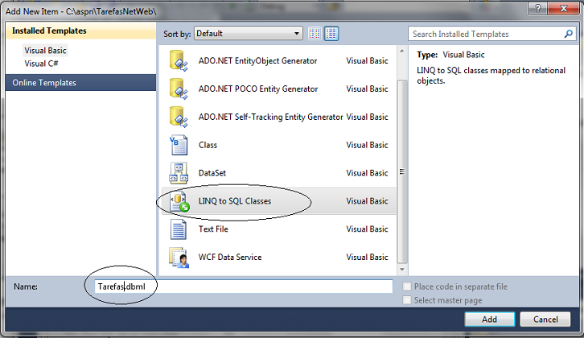
Task: Click the template list scroll up arrow
Action: point(402,51)
